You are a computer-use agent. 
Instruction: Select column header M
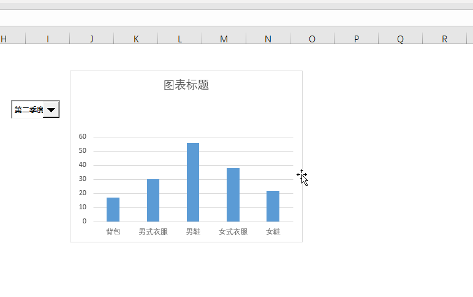point(224,39)
